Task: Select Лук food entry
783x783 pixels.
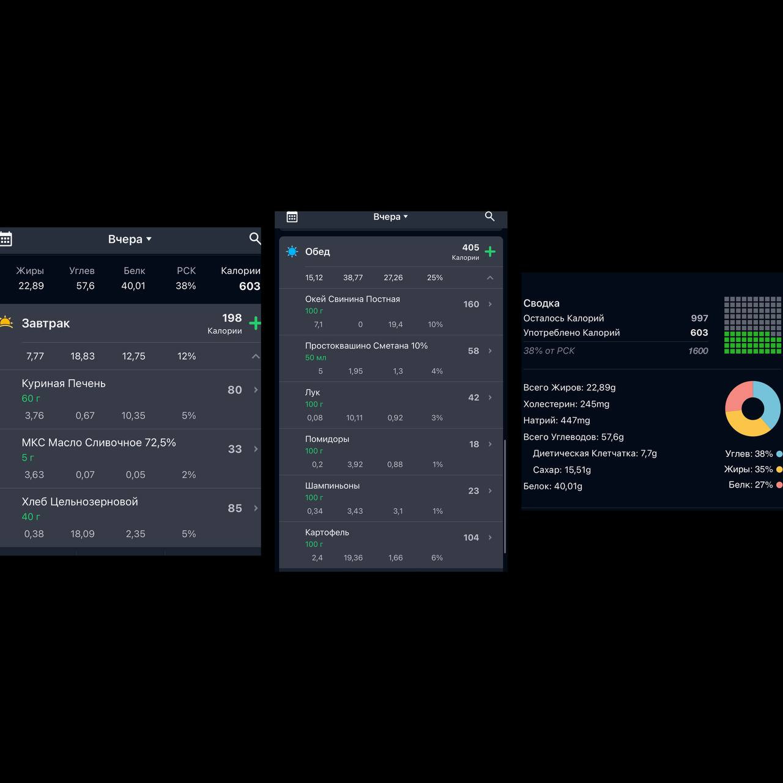Action: (391, 405)
